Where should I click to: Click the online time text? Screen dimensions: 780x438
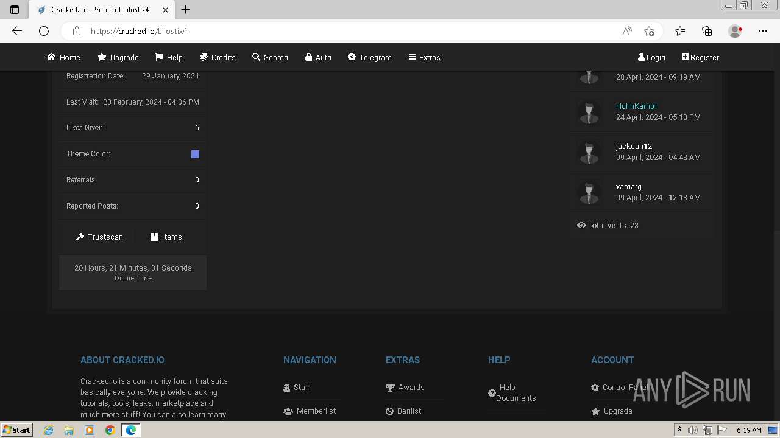pos(133,268)
